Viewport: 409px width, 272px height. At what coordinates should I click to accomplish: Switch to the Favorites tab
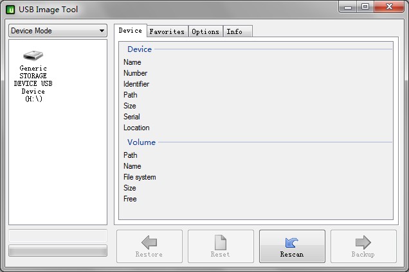coord(167,32)
